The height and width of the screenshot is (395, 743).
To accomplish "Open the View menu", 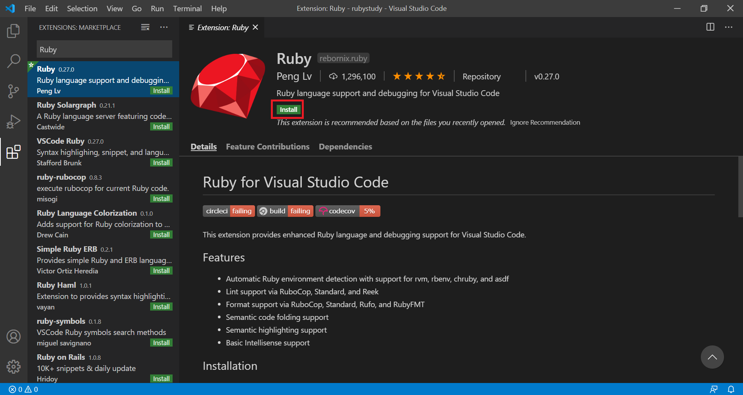I will (x=115, y=9).
